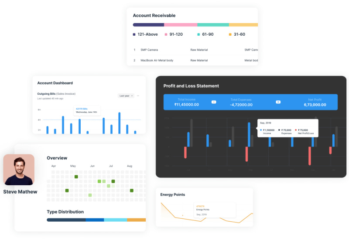Select the yellow 31-60 legend marker
349x240 pixels.
pyautogui.click(x=230, y=34)
